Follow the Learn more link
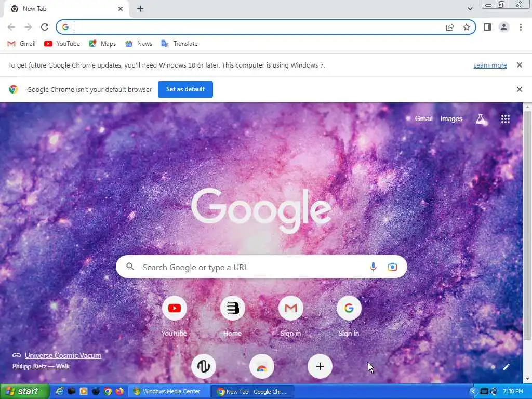Viewport: 532px width, 399px height. click(490, 65)
